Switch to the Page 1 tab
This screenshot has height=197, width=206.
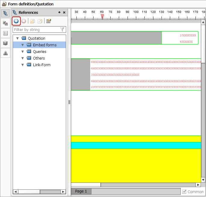coord(81,191)
